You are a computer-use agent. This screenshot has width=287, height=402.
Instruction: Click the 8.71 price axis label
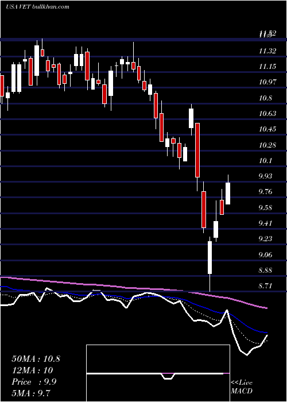[x=266, y=286]
